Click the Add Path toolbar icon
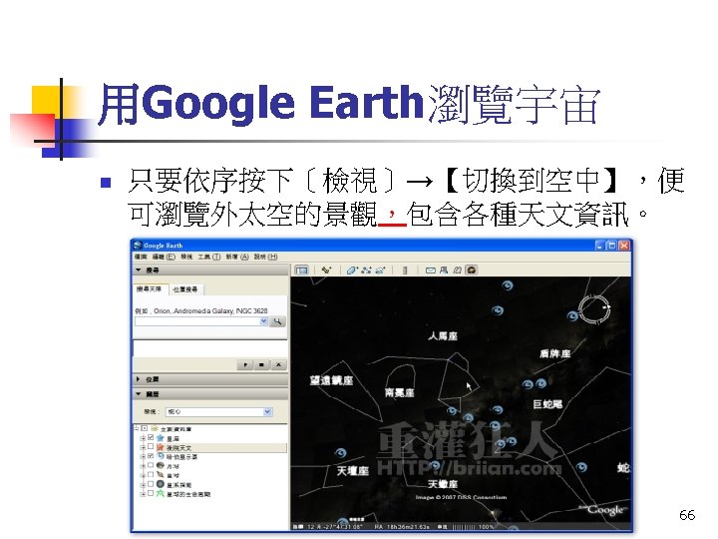 coord(366,269)
